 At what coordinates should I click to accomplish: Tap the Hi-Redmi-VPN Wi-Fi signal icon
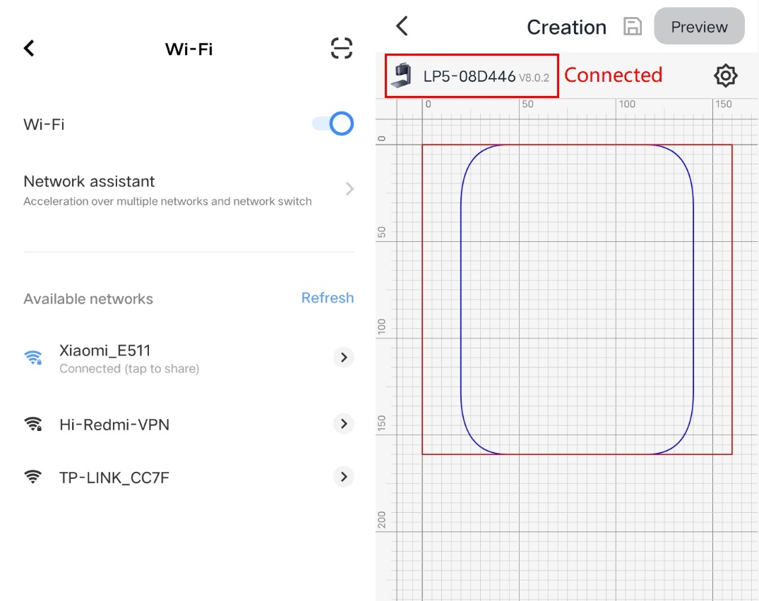[33, 424]
